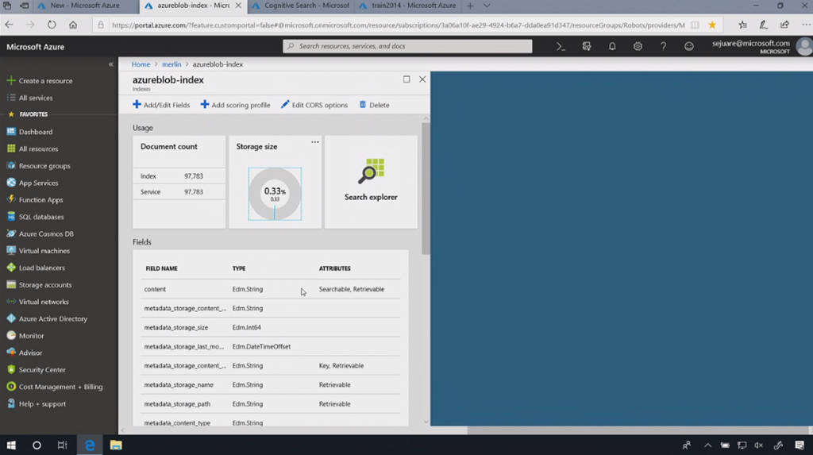The width and height of the screenshot is (813, 455).
Task: Open the directory and subscription filter icon
Action: tap(587, 47)
